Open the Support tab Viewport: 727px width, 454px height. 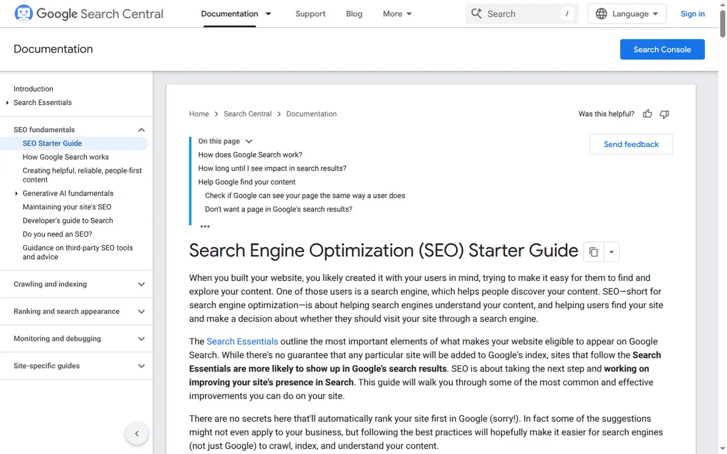tap(310, 13)
